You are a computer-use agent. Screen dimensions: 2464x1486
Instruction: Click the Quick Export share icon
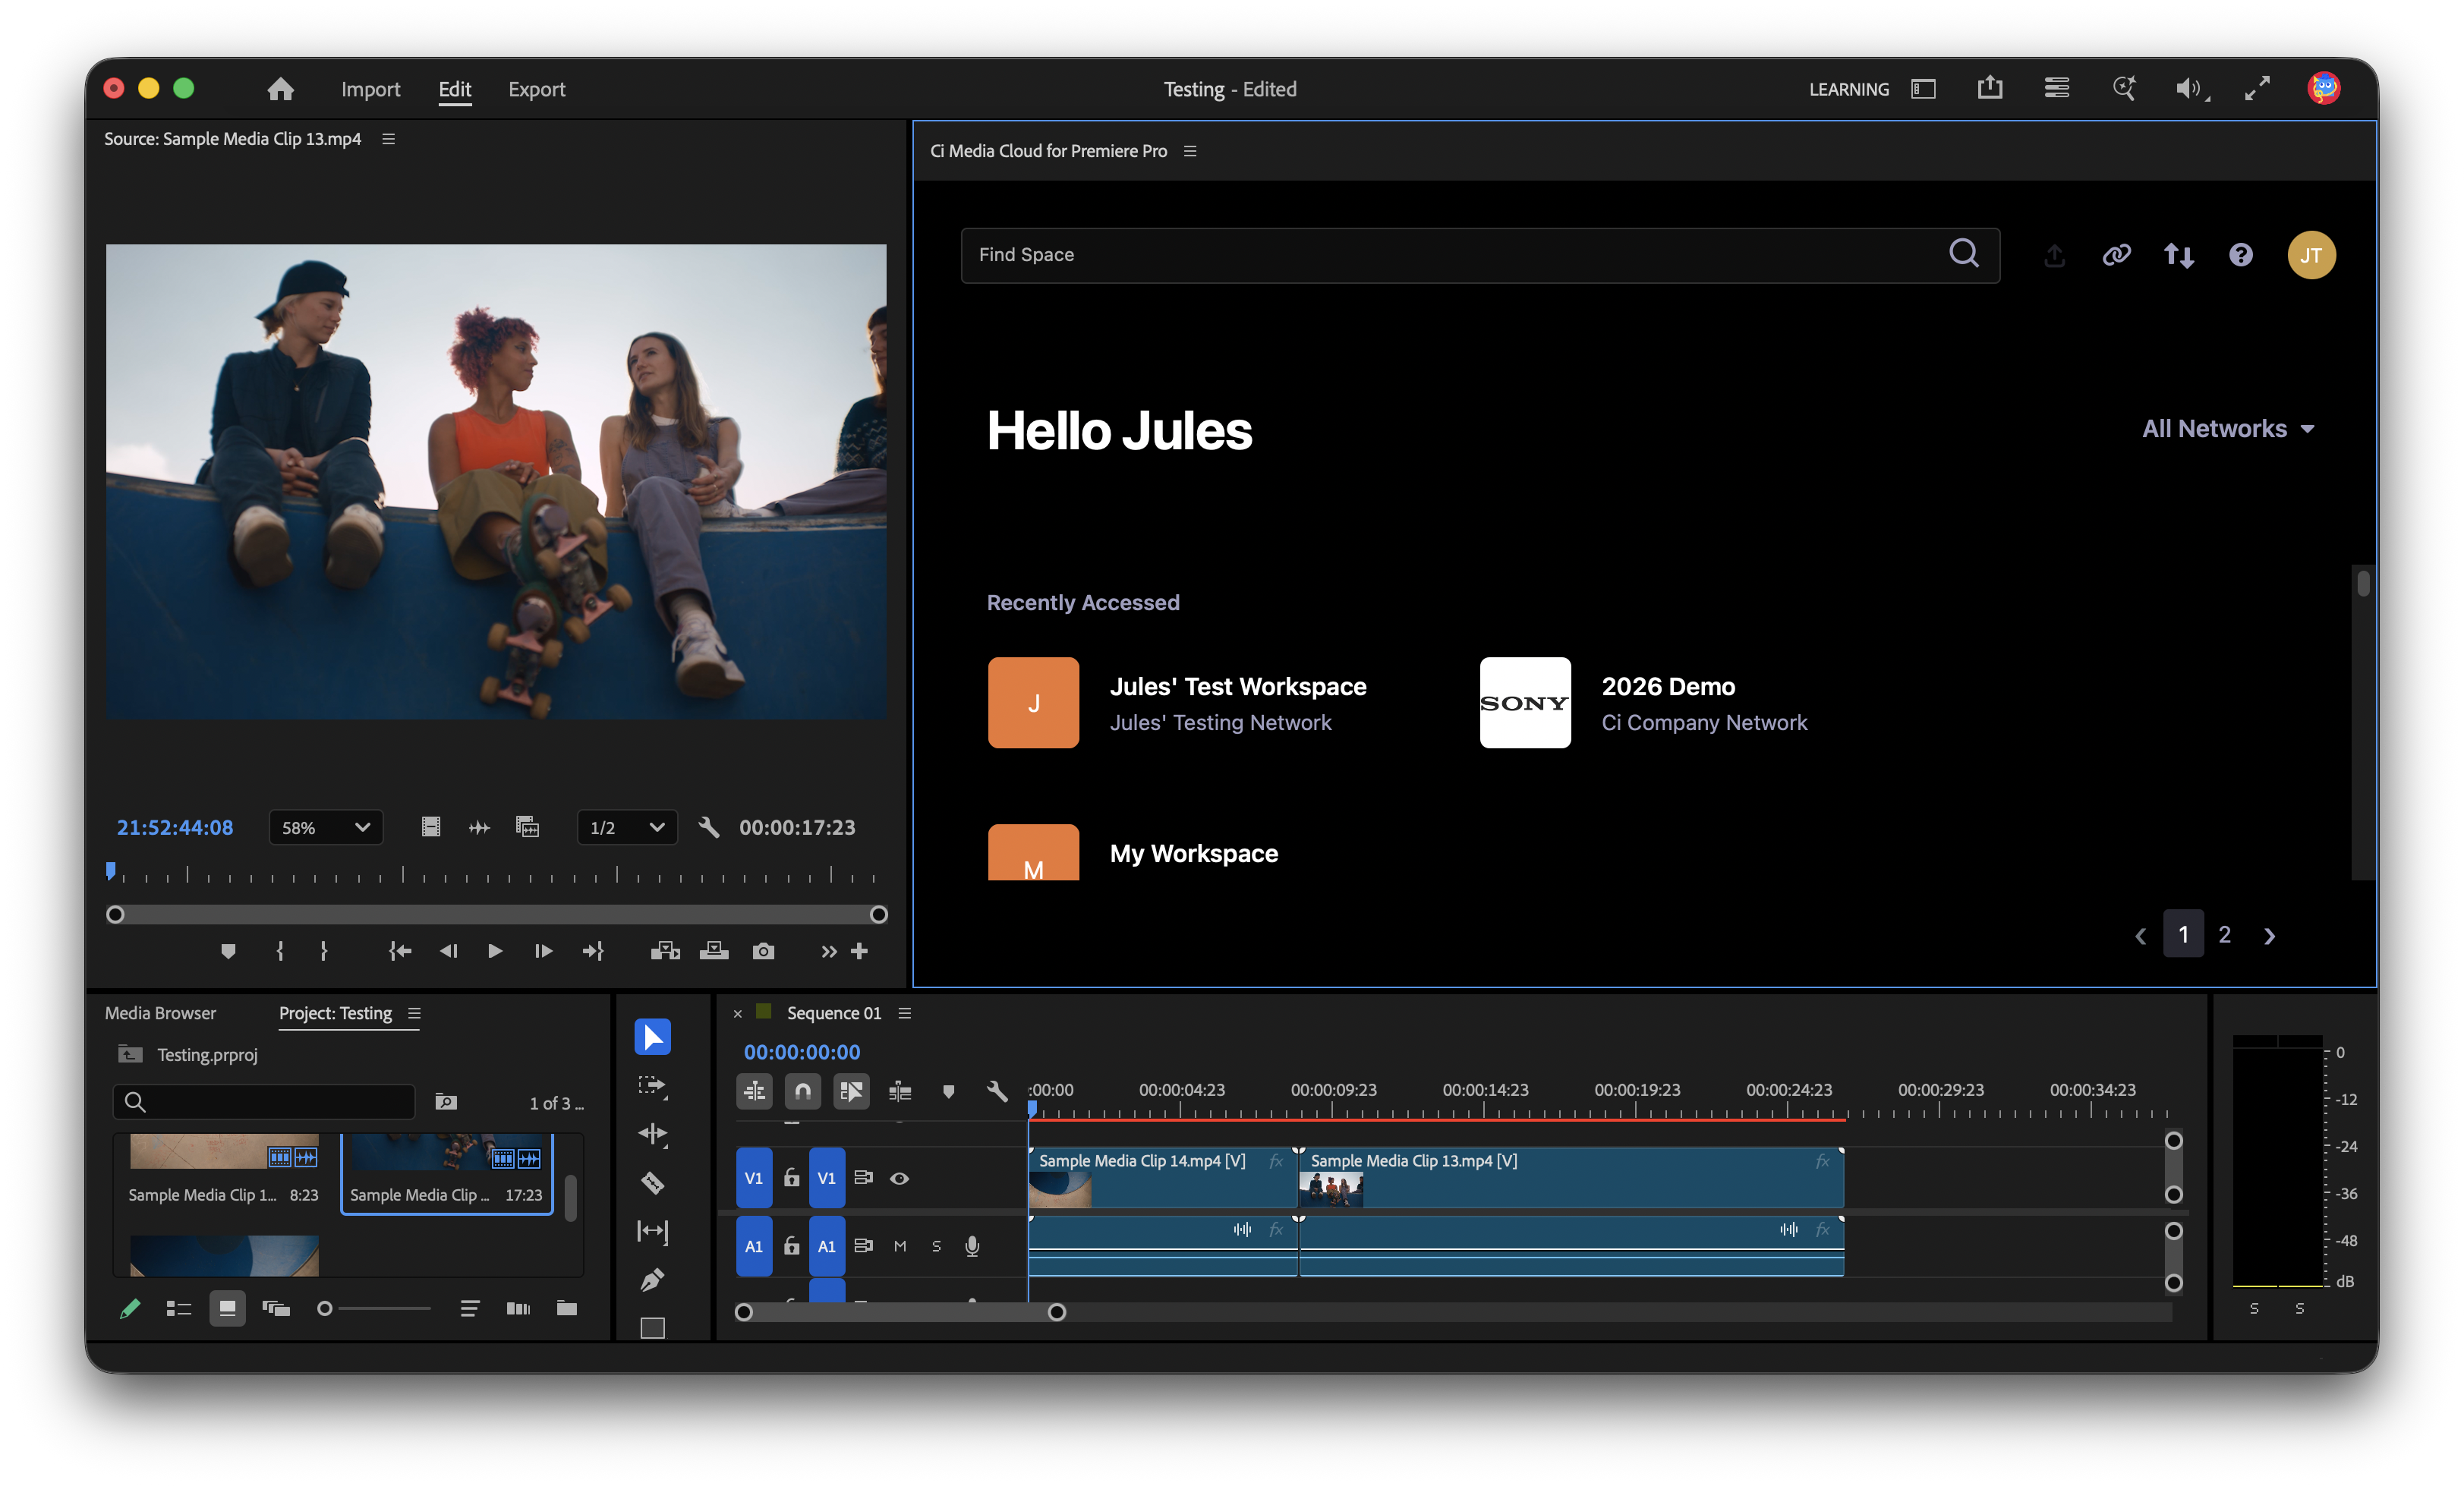[x=1990, y=88]
